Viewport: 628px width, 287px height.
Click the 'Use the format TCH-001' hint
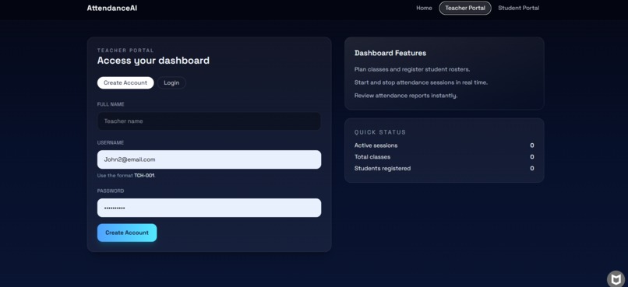126,176
